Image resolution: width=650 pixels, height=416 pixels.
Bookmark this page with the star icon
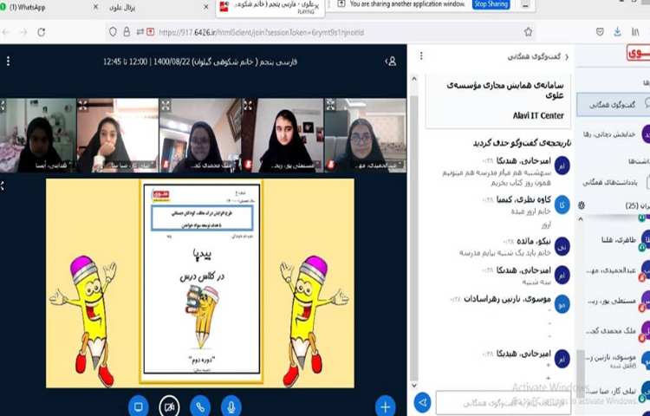point(528,32)
